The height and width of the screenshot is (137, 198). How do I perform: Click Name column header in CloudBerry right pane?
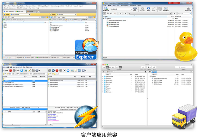pyautogui.click(x=67, y=22)
